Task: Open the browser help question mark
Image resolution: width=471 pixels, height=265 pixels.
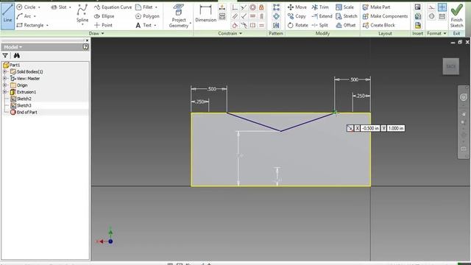Action: 85,47
